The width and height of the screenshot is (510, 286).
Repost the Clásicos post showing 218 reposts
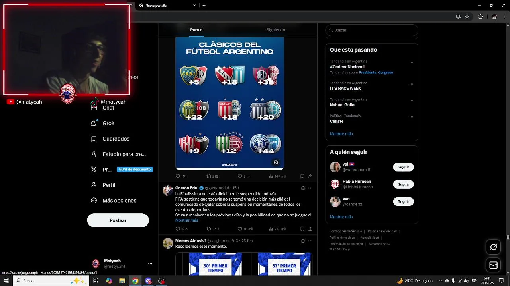(x=212, y=176)
